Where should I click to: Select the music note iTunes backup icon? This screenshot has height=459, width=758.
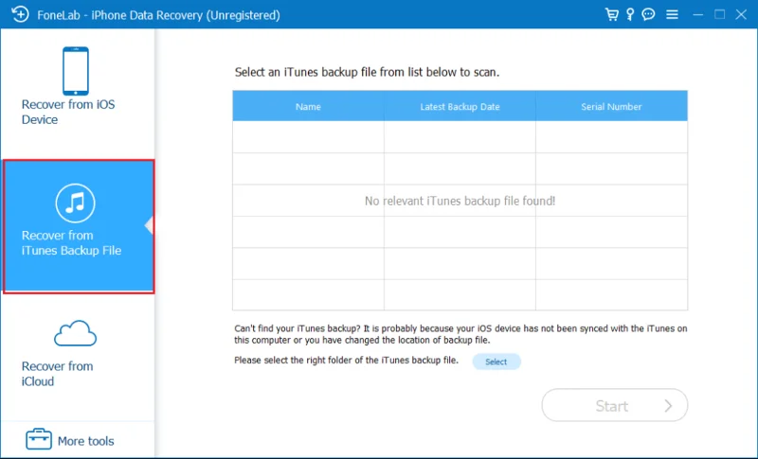[76, 203]
